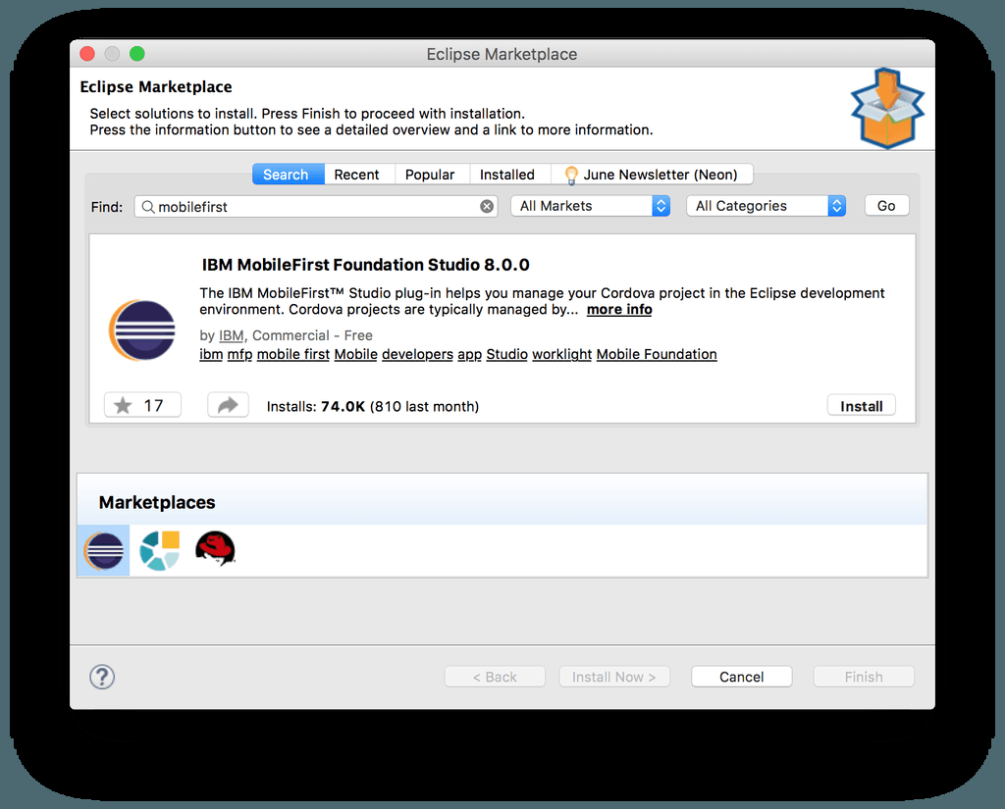The image size is (1005, 809).
Task: Switch to the Popular tab
Action: click(x=430, y=175)
